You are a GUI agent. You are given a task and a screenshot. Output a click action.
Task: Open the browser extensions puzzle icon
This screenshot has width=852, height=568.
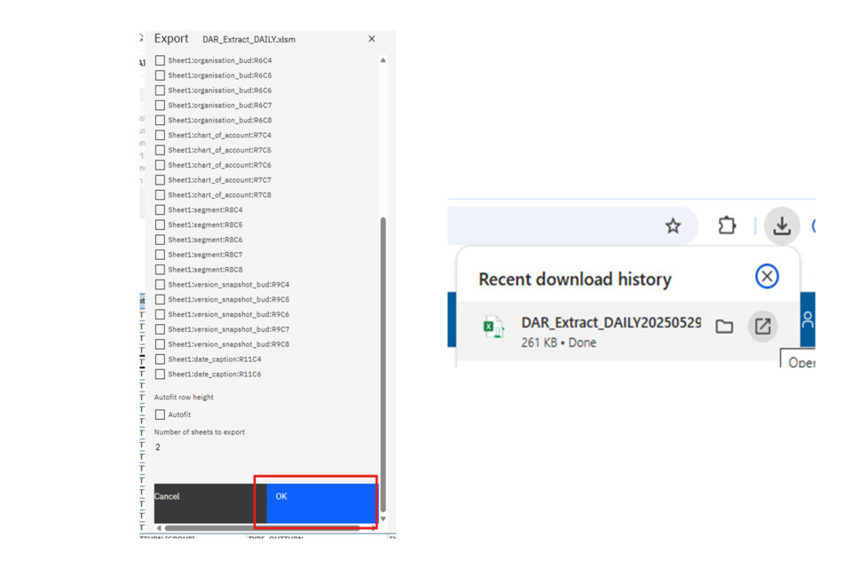click(x=727, y=226)
